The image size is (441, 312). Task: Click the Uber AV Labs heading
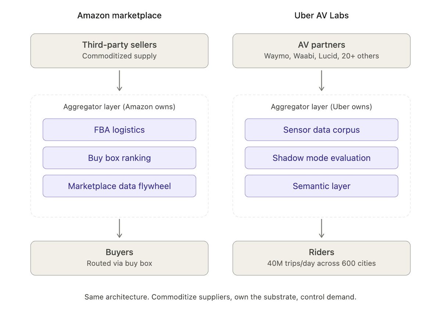point(322,15)
